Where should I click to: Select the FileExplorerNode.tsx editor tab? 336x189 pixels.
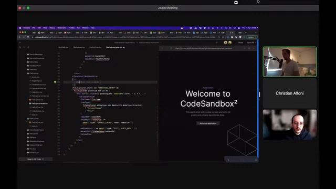pos(114,47)
